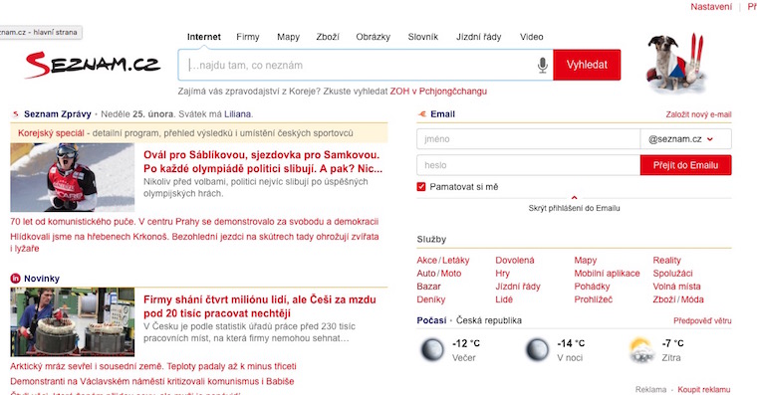Activate voice search microphone icon
Viewport: 757px width, 395px height.
point(543,65)
